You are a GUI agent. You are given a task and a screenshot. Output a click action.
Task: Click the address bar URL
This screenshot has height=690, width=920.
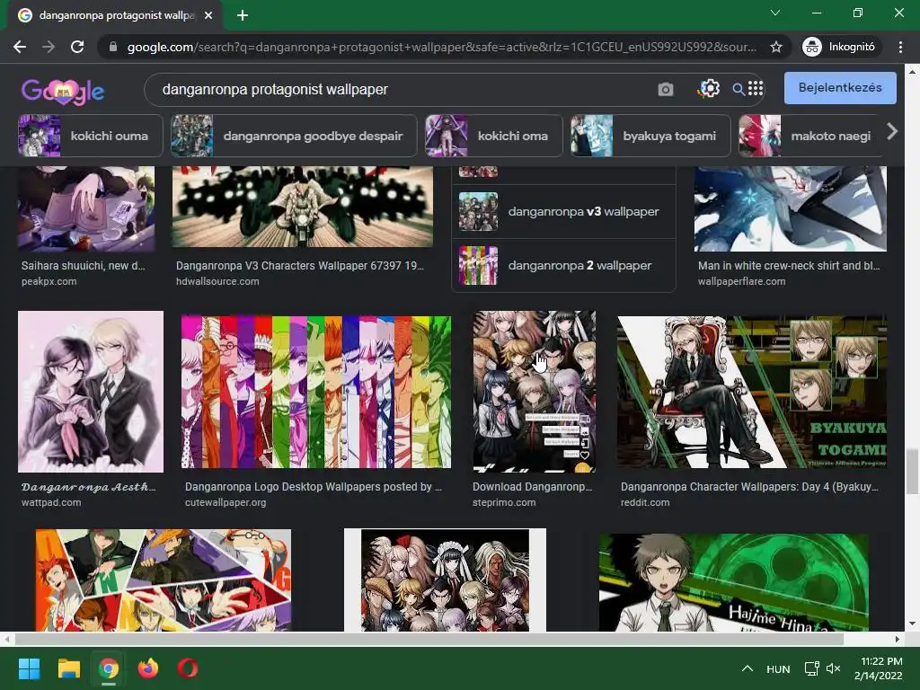click(x=441, y=47)
